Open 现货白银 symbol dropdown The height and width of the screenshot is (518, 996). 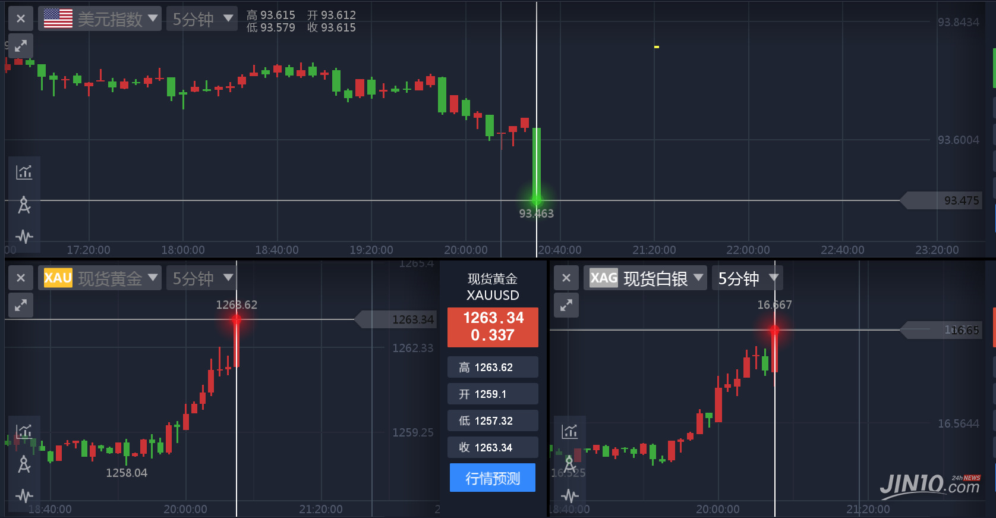click(645, 278)
